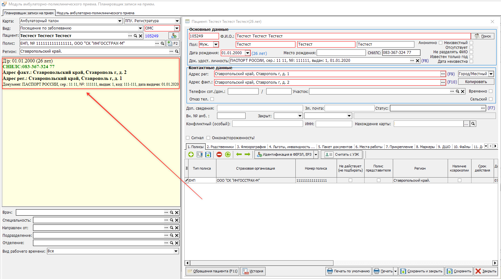This screenshot has width=501, height=279.
Task: Click inside the Эл. почта input field
Action: click(x=350, y=108)
